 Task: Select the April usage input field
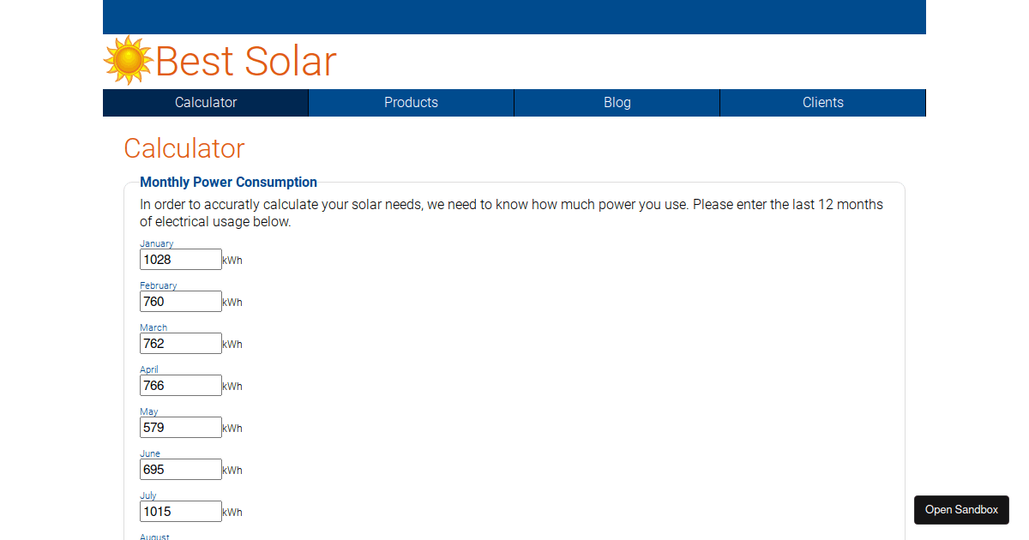(180, 385)
